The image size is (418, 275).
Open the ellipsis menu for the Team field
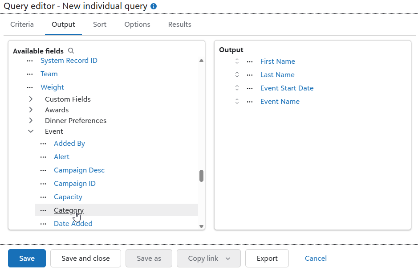click(29, 74)
